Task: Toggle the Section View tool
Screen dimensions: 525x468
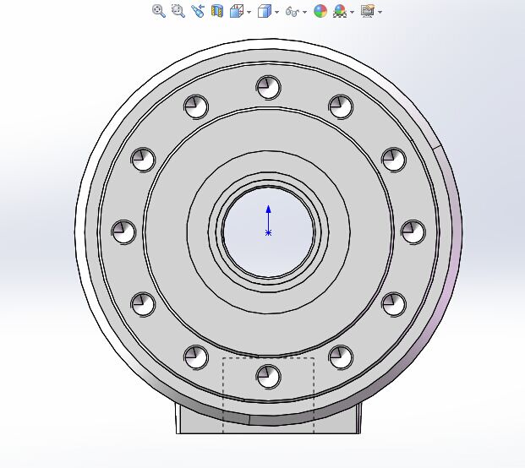Action: tap(217, 11)
